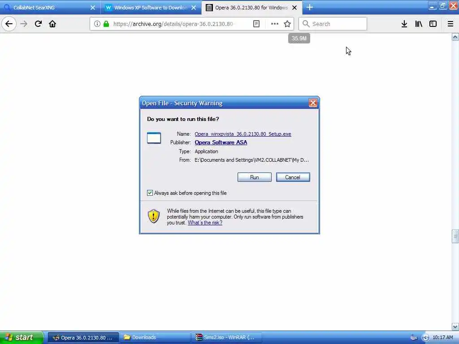Click the application file icon in dialog
Viewport: 459px width, 344px height.
(154, 138)
